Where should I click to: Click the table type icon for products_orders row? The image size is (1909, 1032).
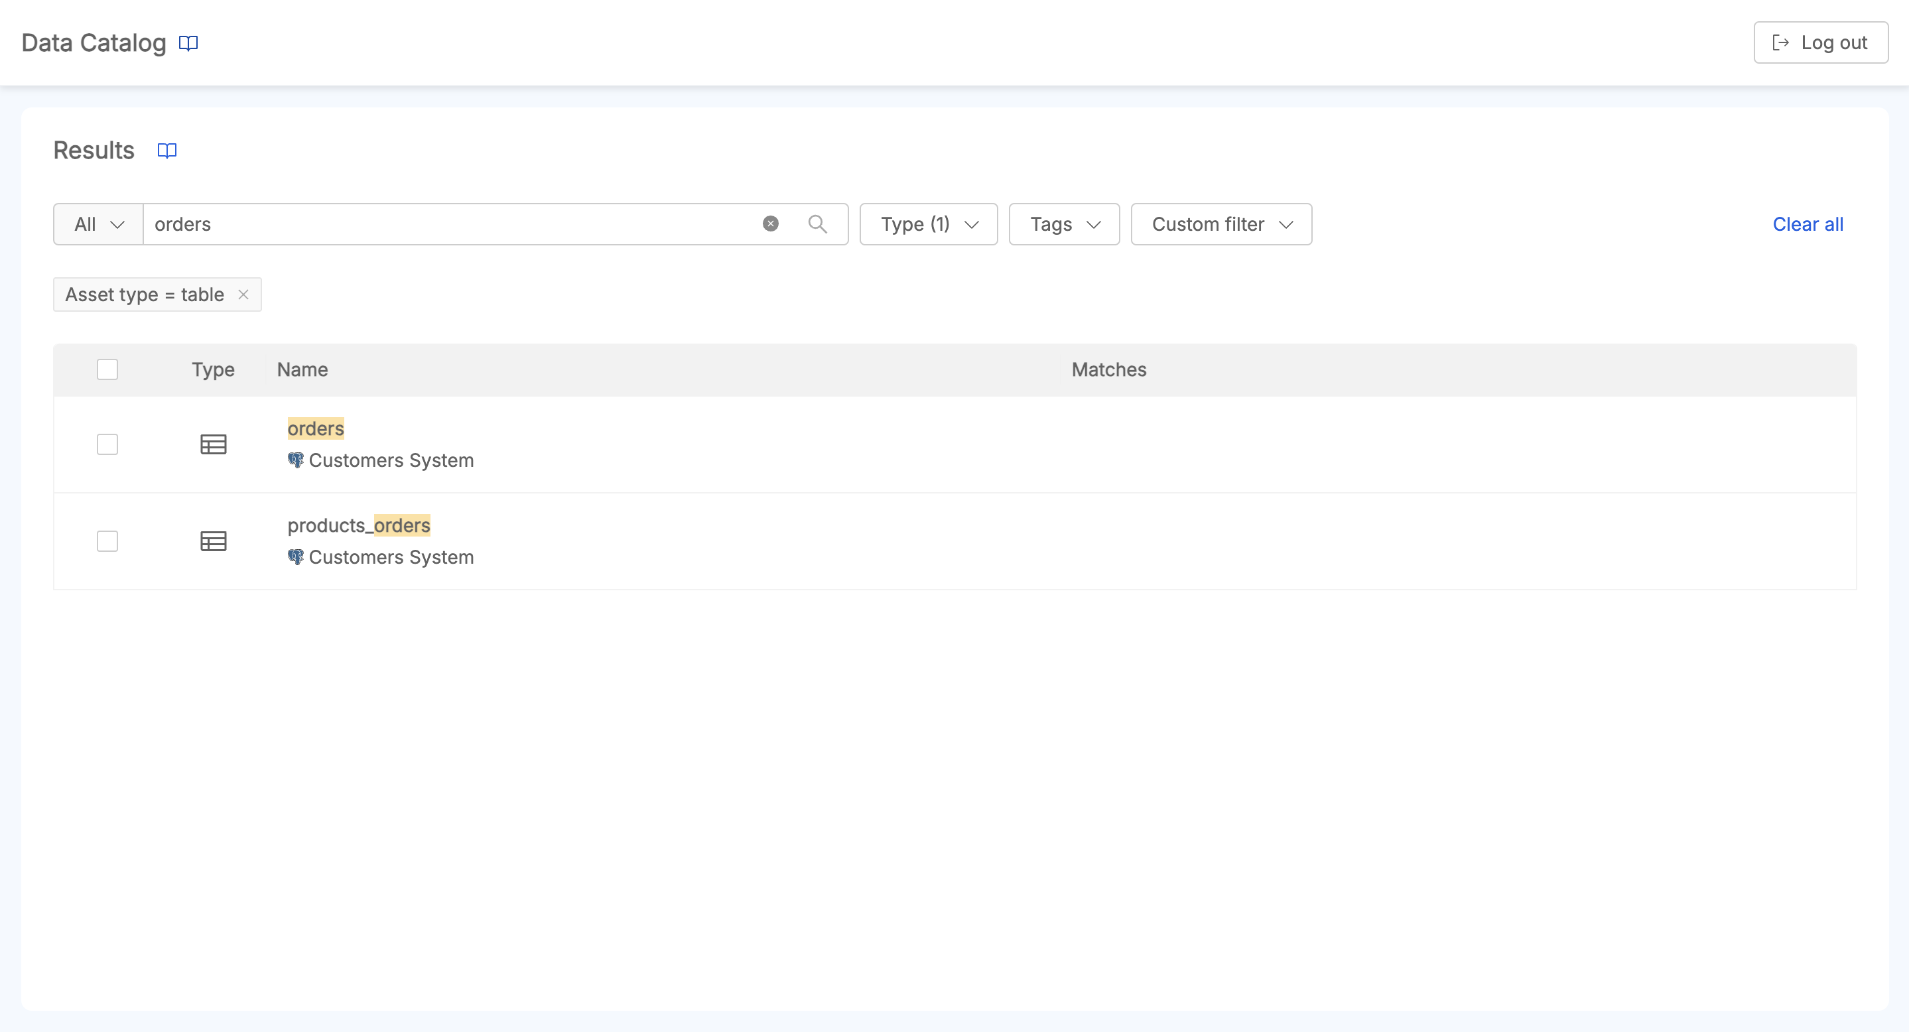[213, 541]
